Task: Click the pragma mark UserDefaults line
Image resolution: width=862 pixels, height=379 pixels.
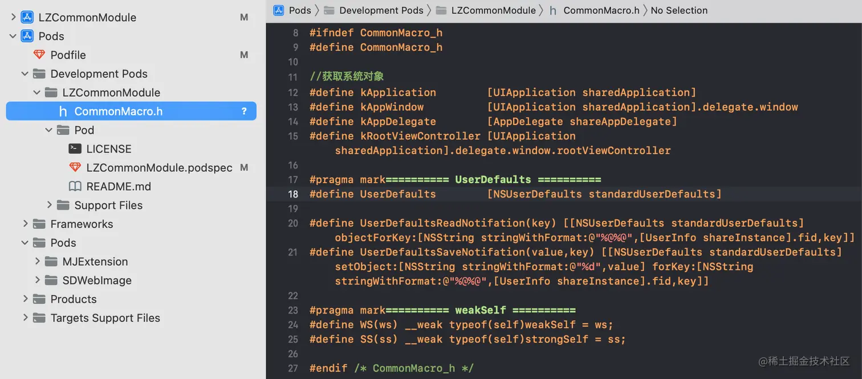Action: 455,179
